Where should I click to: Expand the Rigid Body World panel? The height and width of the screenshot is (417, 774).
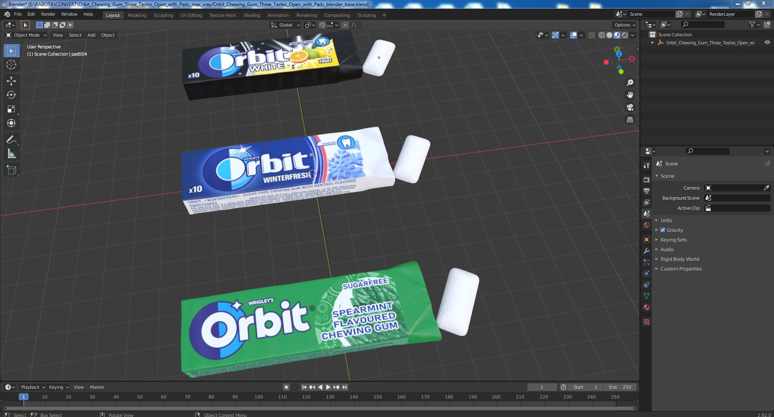[680, 259]
